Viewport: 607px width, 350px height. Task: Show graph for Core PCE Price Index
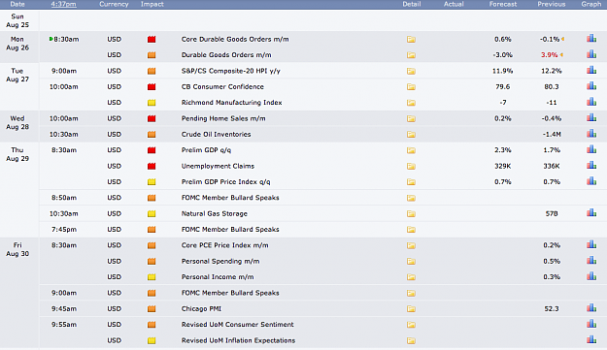click(591, 244)
